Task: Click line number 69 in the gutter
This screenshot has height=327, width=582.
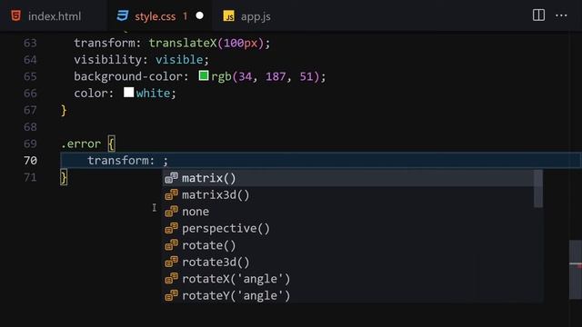Action: point(30,144)
